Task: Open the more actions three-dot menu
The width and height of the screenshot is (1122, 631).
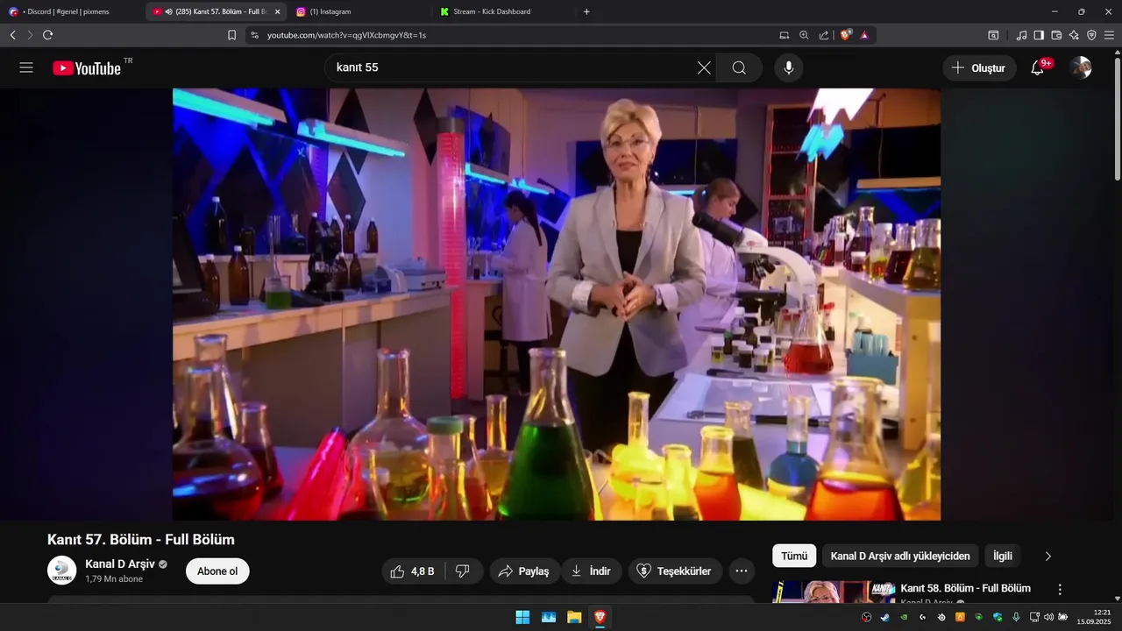Action: [x=742, y=571]
